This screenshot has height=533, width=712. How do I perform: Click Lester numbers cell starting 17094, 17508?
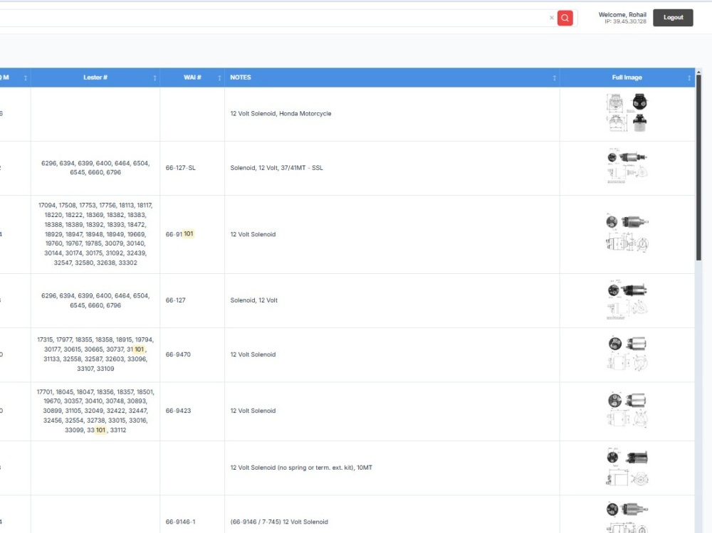click(95, 234)
